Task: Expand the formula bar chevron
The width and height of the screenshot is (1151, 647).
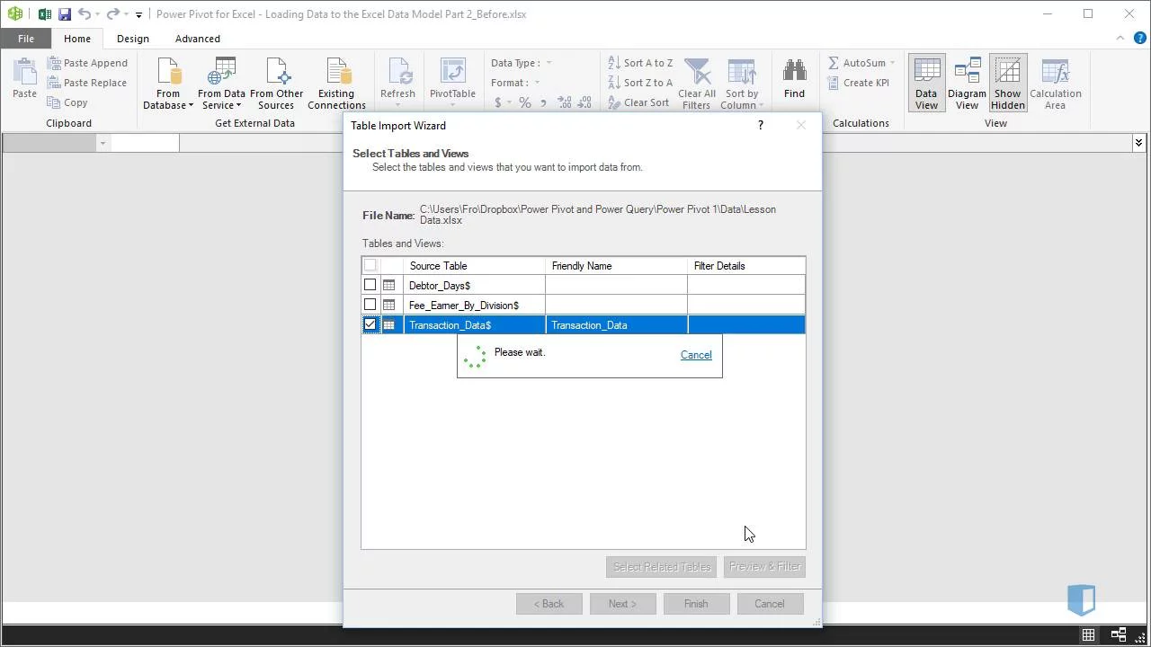Action: (1138, 143)
